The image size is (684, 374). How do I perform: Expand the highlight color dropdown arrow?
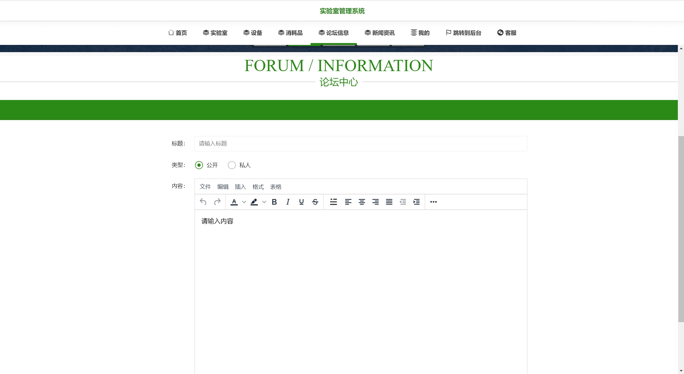(264, 202)
